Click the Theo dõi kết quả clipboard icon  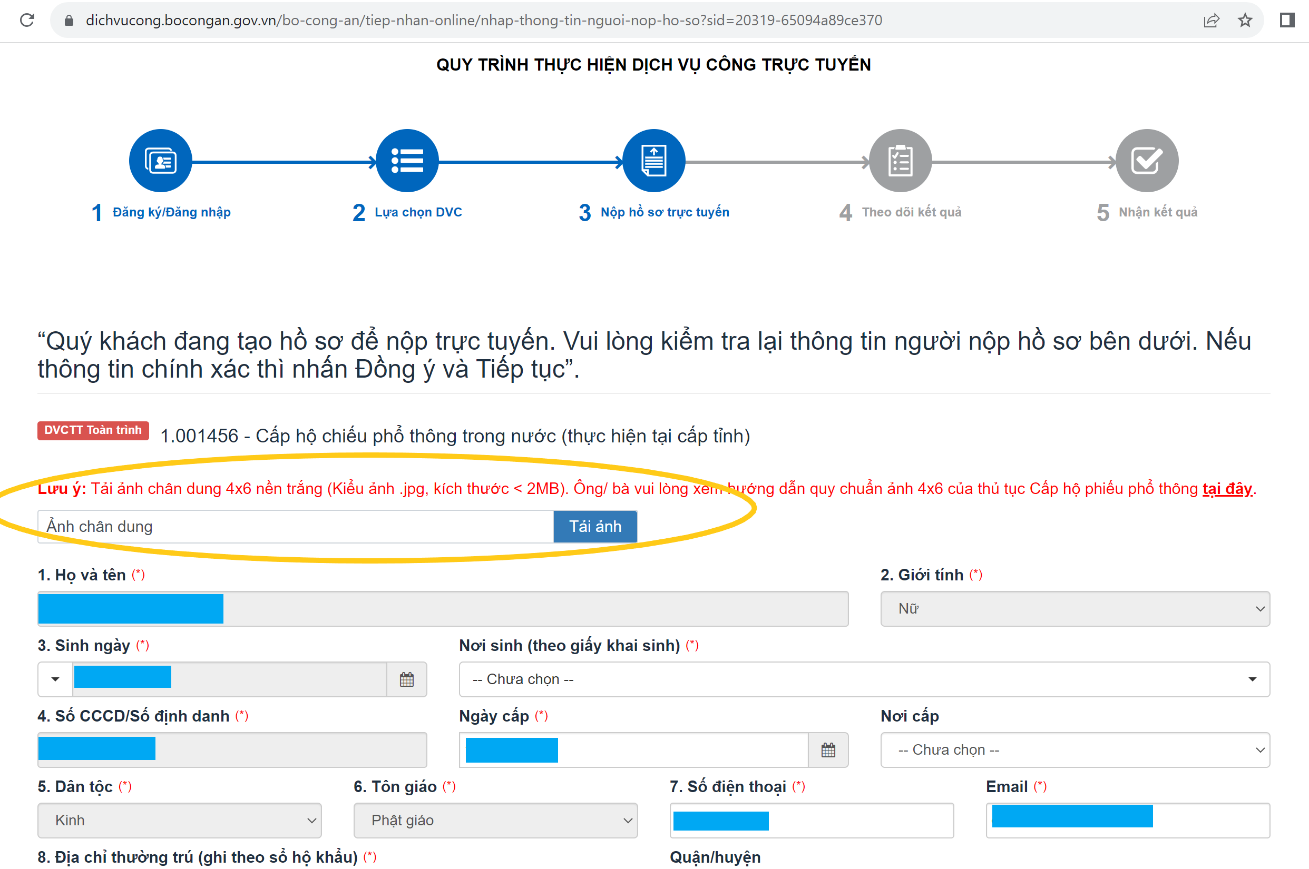(900, 161)
